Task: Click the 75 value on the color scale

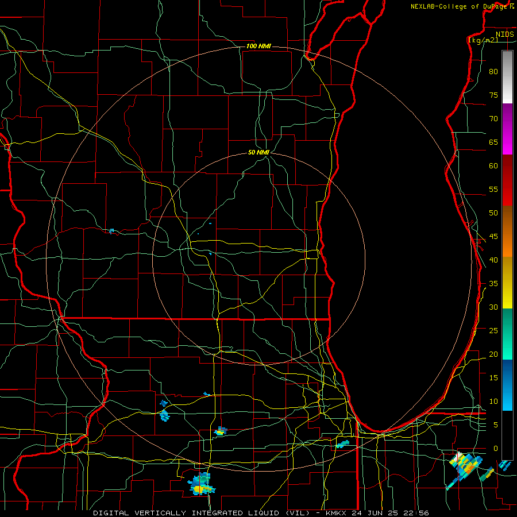Action: tap(493, 95)
